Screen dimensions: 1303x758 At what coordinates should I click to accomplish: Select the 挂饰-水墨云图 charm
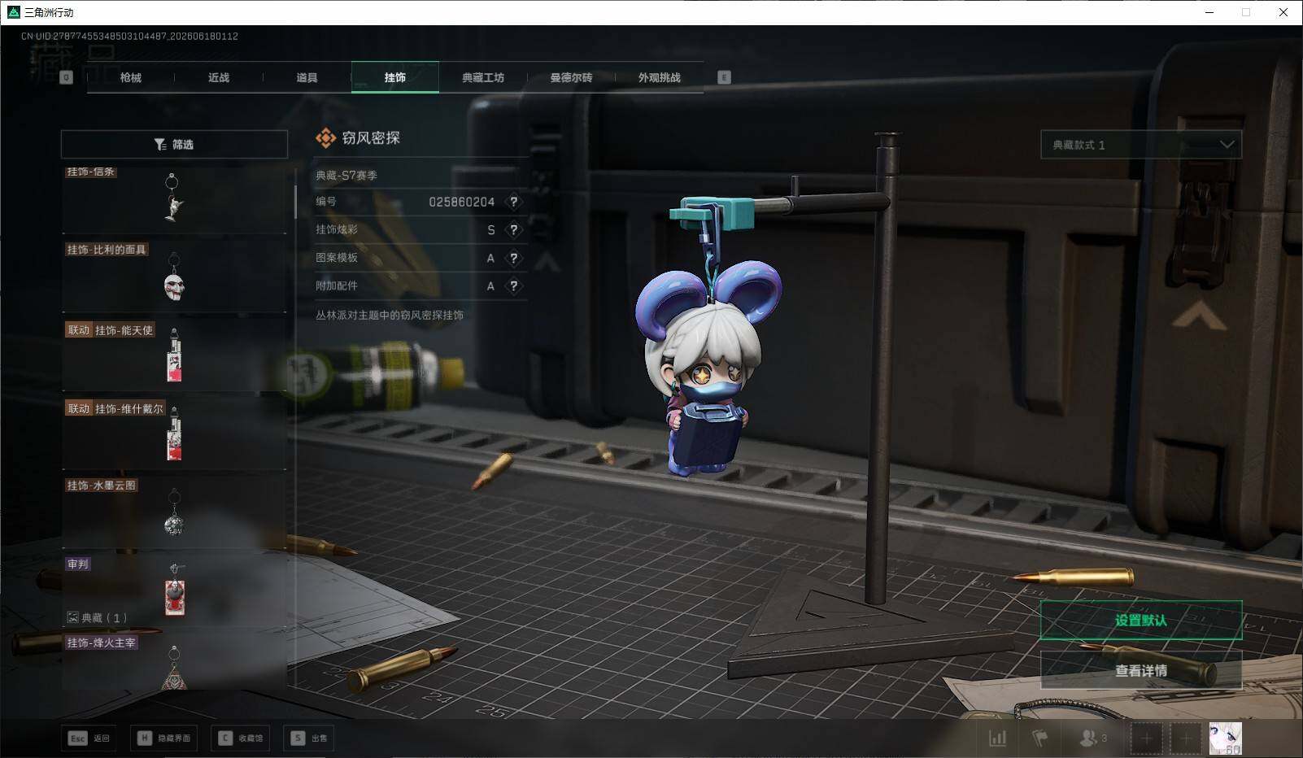click(x=174, y=512)
